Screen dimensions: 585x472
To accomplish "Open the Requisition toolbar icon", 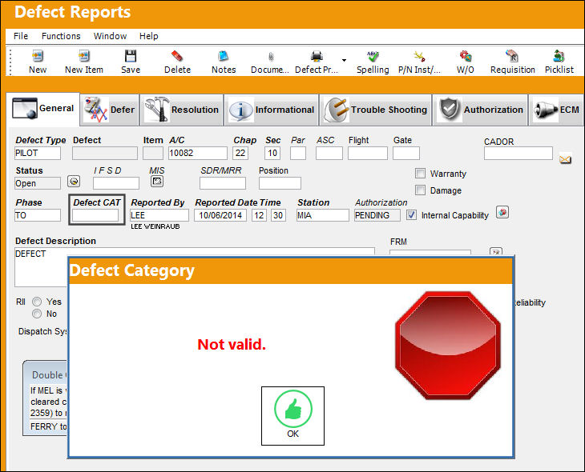I will (512, 56).
